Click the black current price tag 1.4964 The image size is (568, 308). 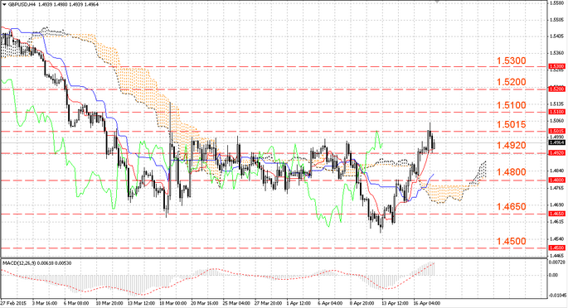[x=556, y=142]
